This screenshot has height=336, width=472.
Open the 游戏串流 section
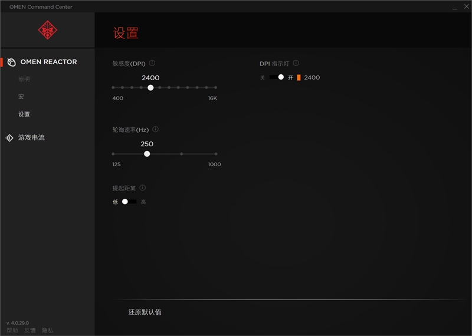[x=31, y=138]
